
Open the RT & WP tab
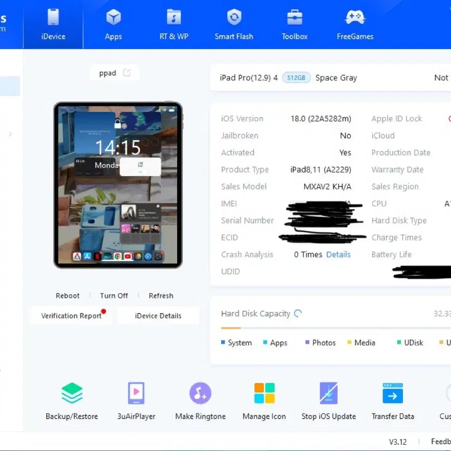point(174,25)
